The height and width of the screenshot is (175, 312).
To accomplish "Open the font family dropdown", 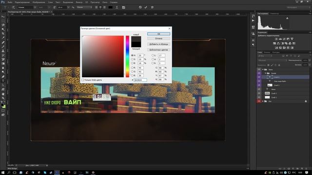I will pyautogui.click(x=35, y=7).
